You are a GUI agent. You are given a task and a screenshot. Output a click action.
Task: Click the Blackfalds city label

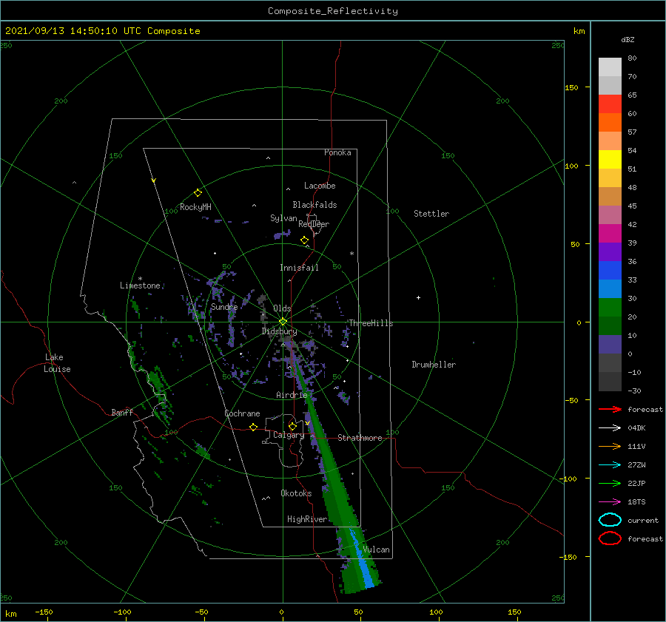(314, 205)
